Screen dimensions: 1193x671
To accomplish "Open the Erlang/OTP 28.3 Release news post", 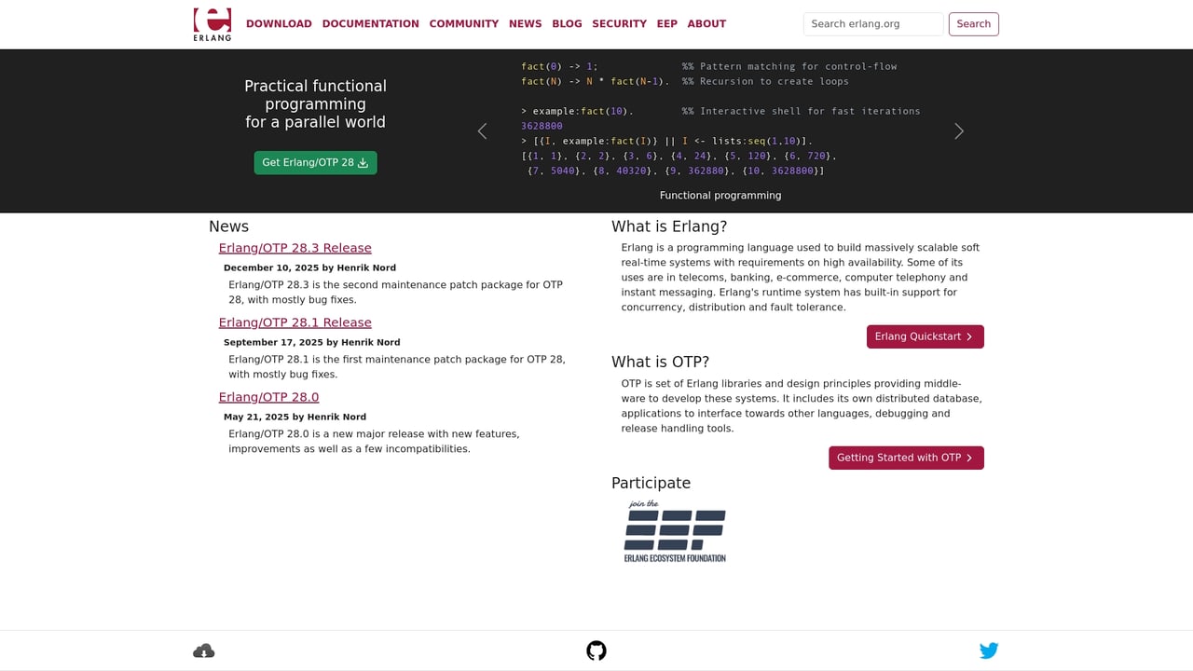I will (x=295, y=248).
